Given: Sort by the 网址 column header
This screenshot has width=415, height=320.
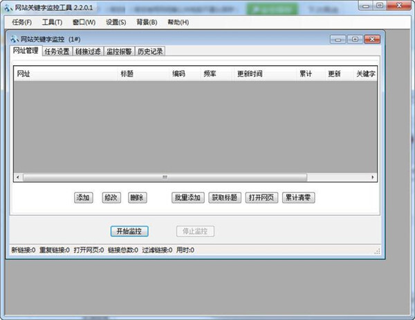Looking at the screenshot, I should pos(66,73).
